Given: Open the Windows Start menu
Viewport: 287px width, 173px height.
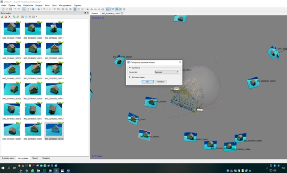Looking at the screenshot, I should pos(3,168).
